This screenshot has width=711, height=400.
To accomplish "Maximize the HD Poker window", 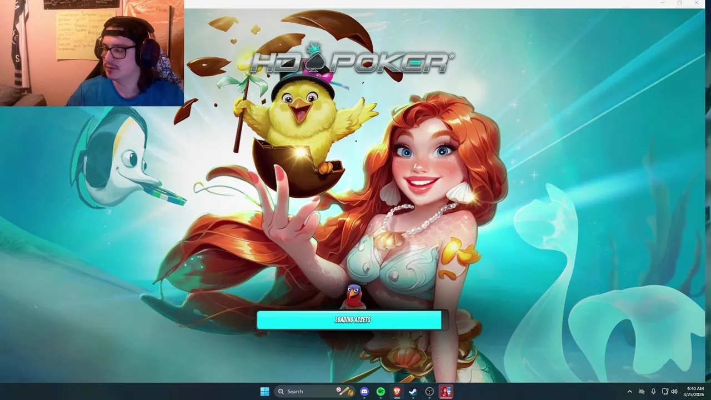I will coord(679,3).
